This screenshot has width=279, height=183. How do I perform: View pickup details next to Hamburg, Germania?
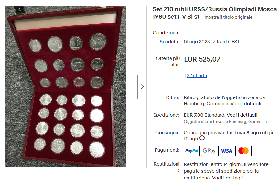[246, 104]
